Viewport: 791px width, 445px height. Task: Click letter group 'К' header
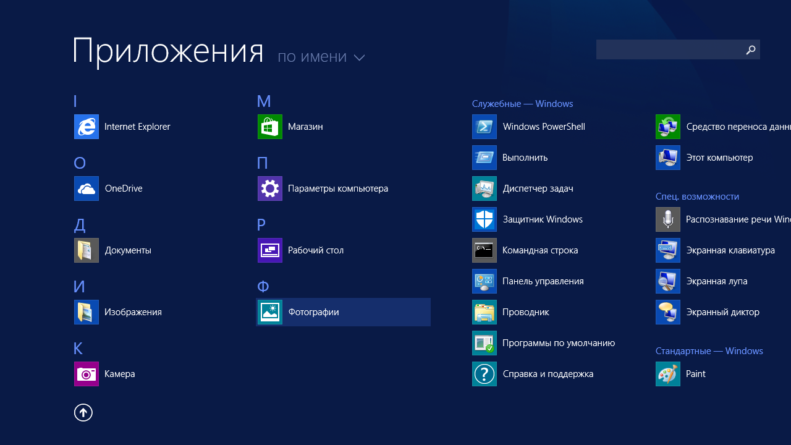(78, 348)
